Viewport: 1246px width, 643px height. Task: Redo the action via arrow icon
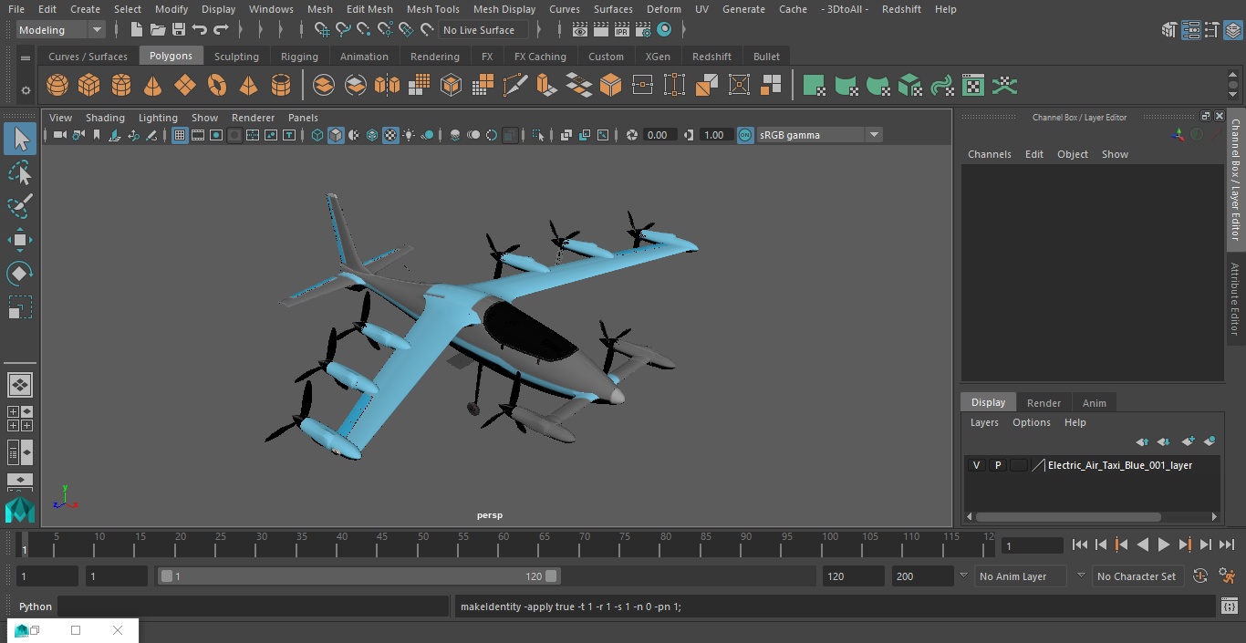tap(221, 30)
